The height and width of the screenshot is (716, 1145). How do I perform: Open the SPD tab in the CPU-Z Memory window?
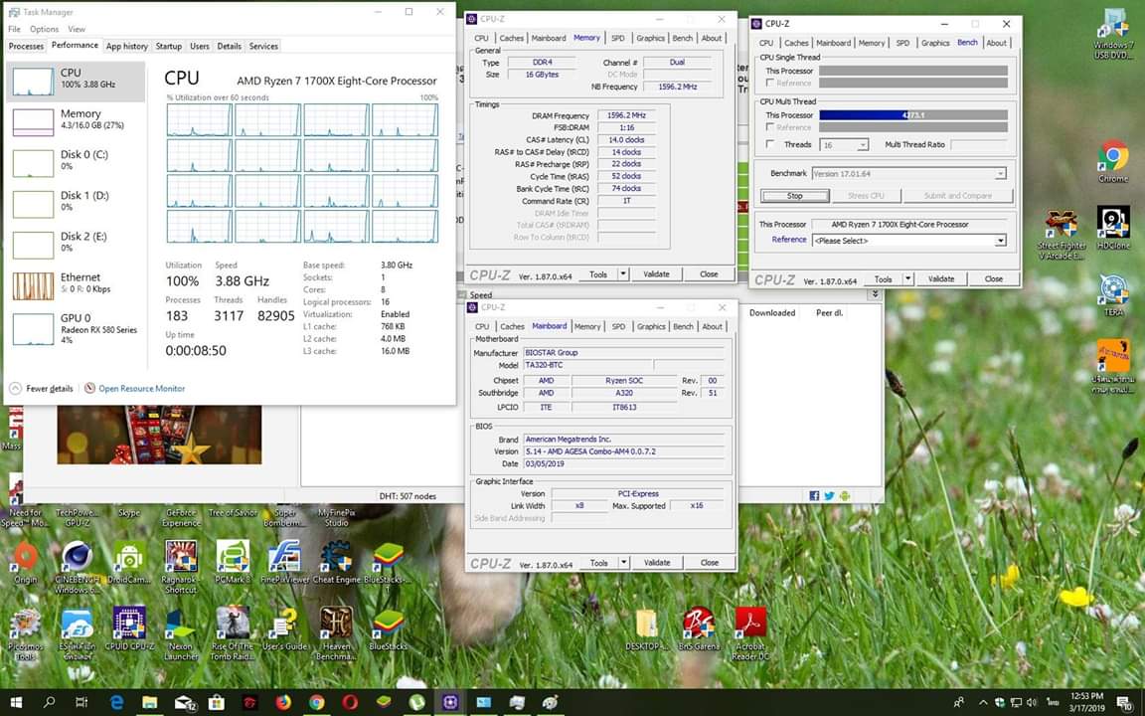[618, 38]
